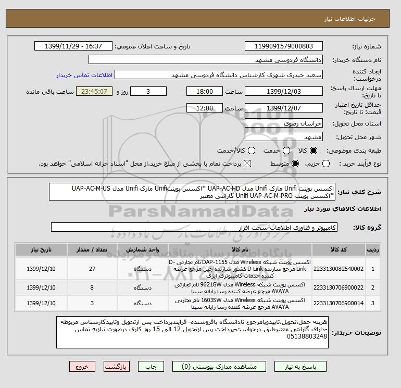Click the تاریخ نیاز column header
Viewport: 401px width, 388px height.
click(x=41, y=249)
